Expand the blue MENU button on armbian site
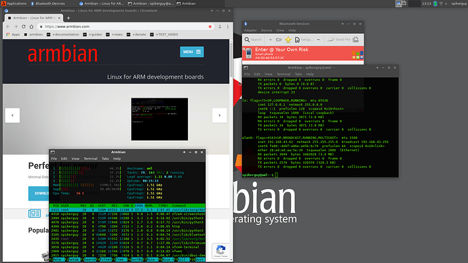This screenshot has width=468, height=263. coord(192,52)
